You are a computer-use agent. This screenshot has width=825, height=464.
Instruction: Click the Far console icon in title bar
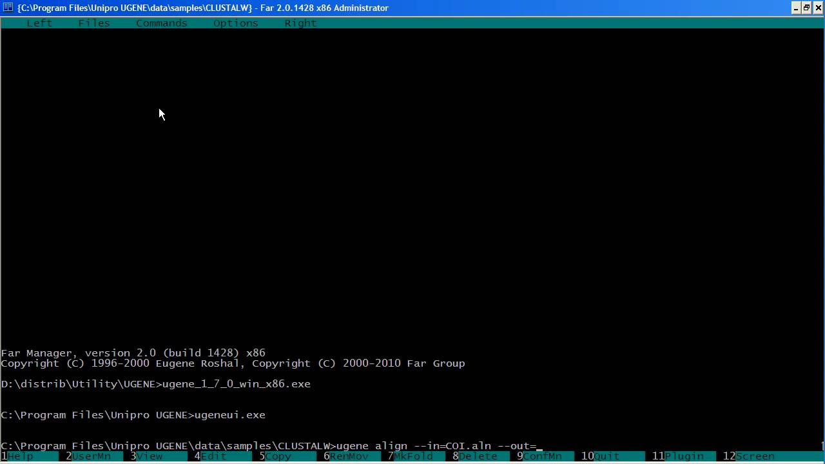8,8
